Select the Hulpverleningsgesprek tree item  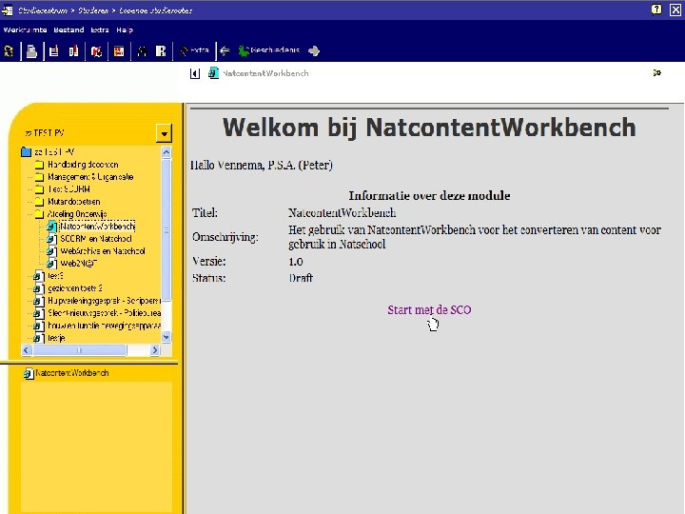[x=97, y=301]
